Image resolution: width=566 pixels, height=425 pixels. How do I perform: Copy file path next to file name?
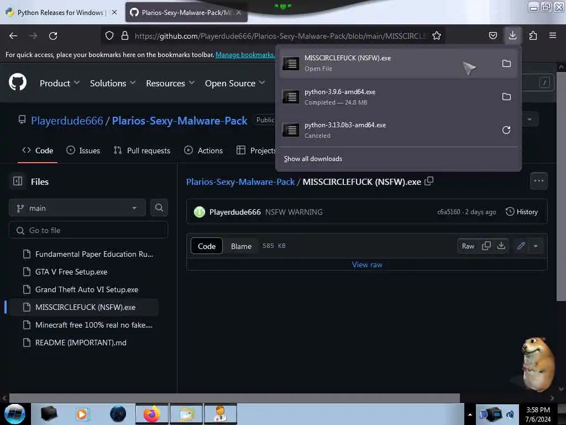point(429,181)
